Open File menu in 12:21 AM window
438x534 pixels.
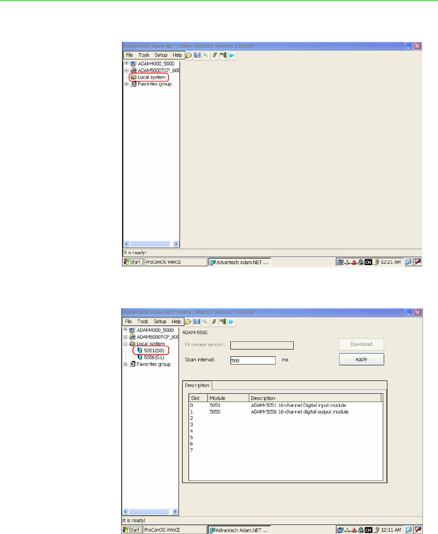tap(129, 55)
